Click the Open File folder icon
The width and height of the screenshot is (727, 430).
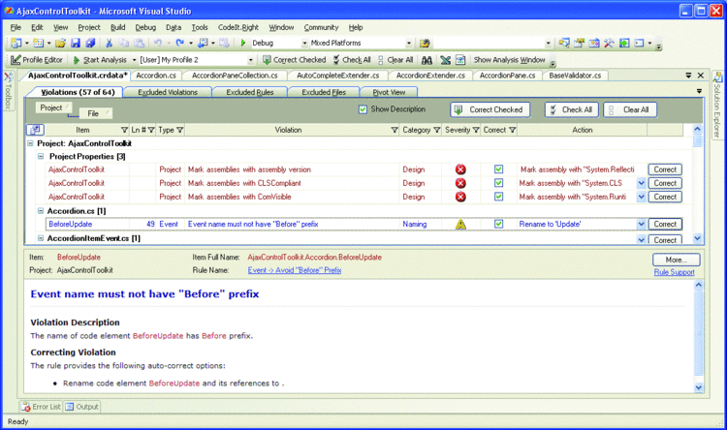coord(60,43)
